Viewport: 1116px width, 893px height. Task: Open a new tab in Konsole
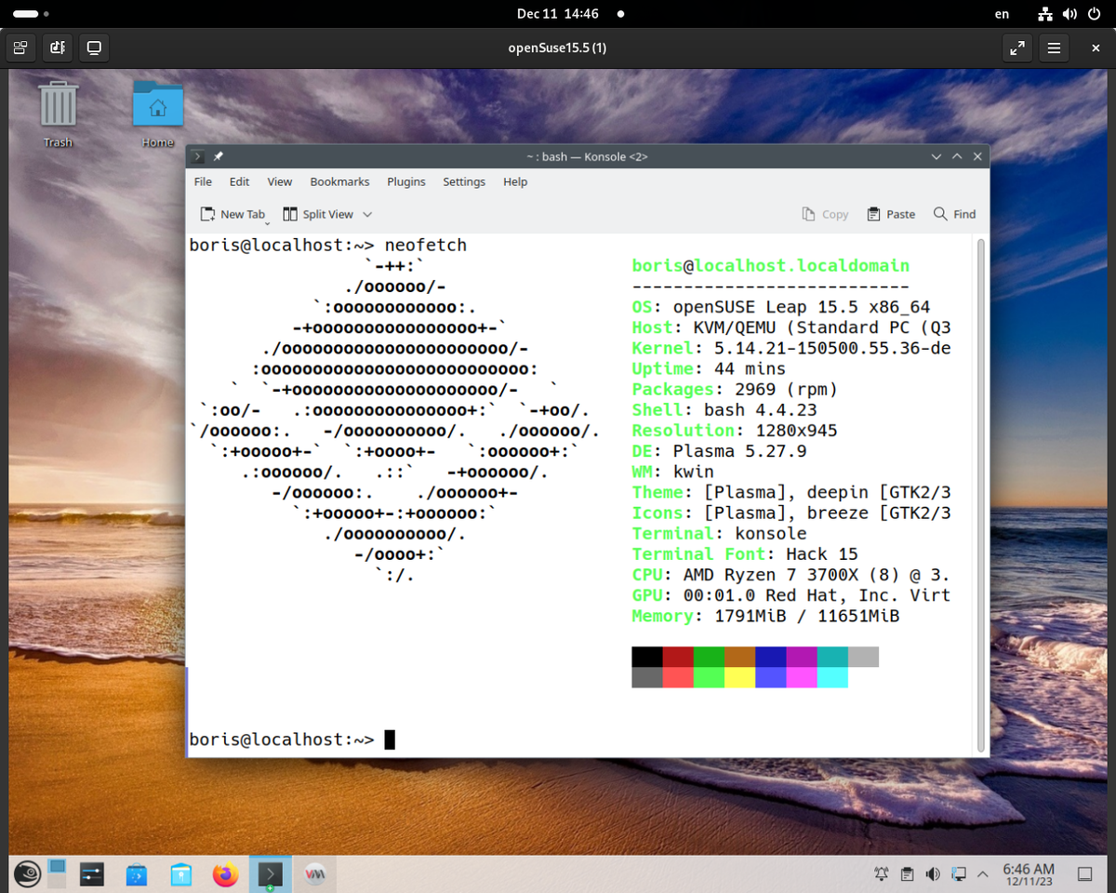tap(232, 214)
